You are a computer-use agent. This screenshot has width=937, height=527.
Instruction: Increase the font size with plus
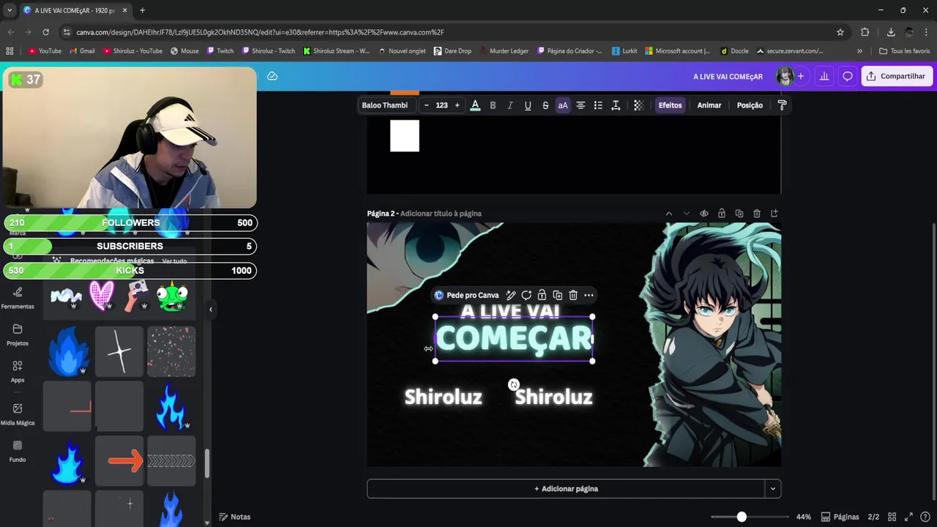click(x=458, y=105)
